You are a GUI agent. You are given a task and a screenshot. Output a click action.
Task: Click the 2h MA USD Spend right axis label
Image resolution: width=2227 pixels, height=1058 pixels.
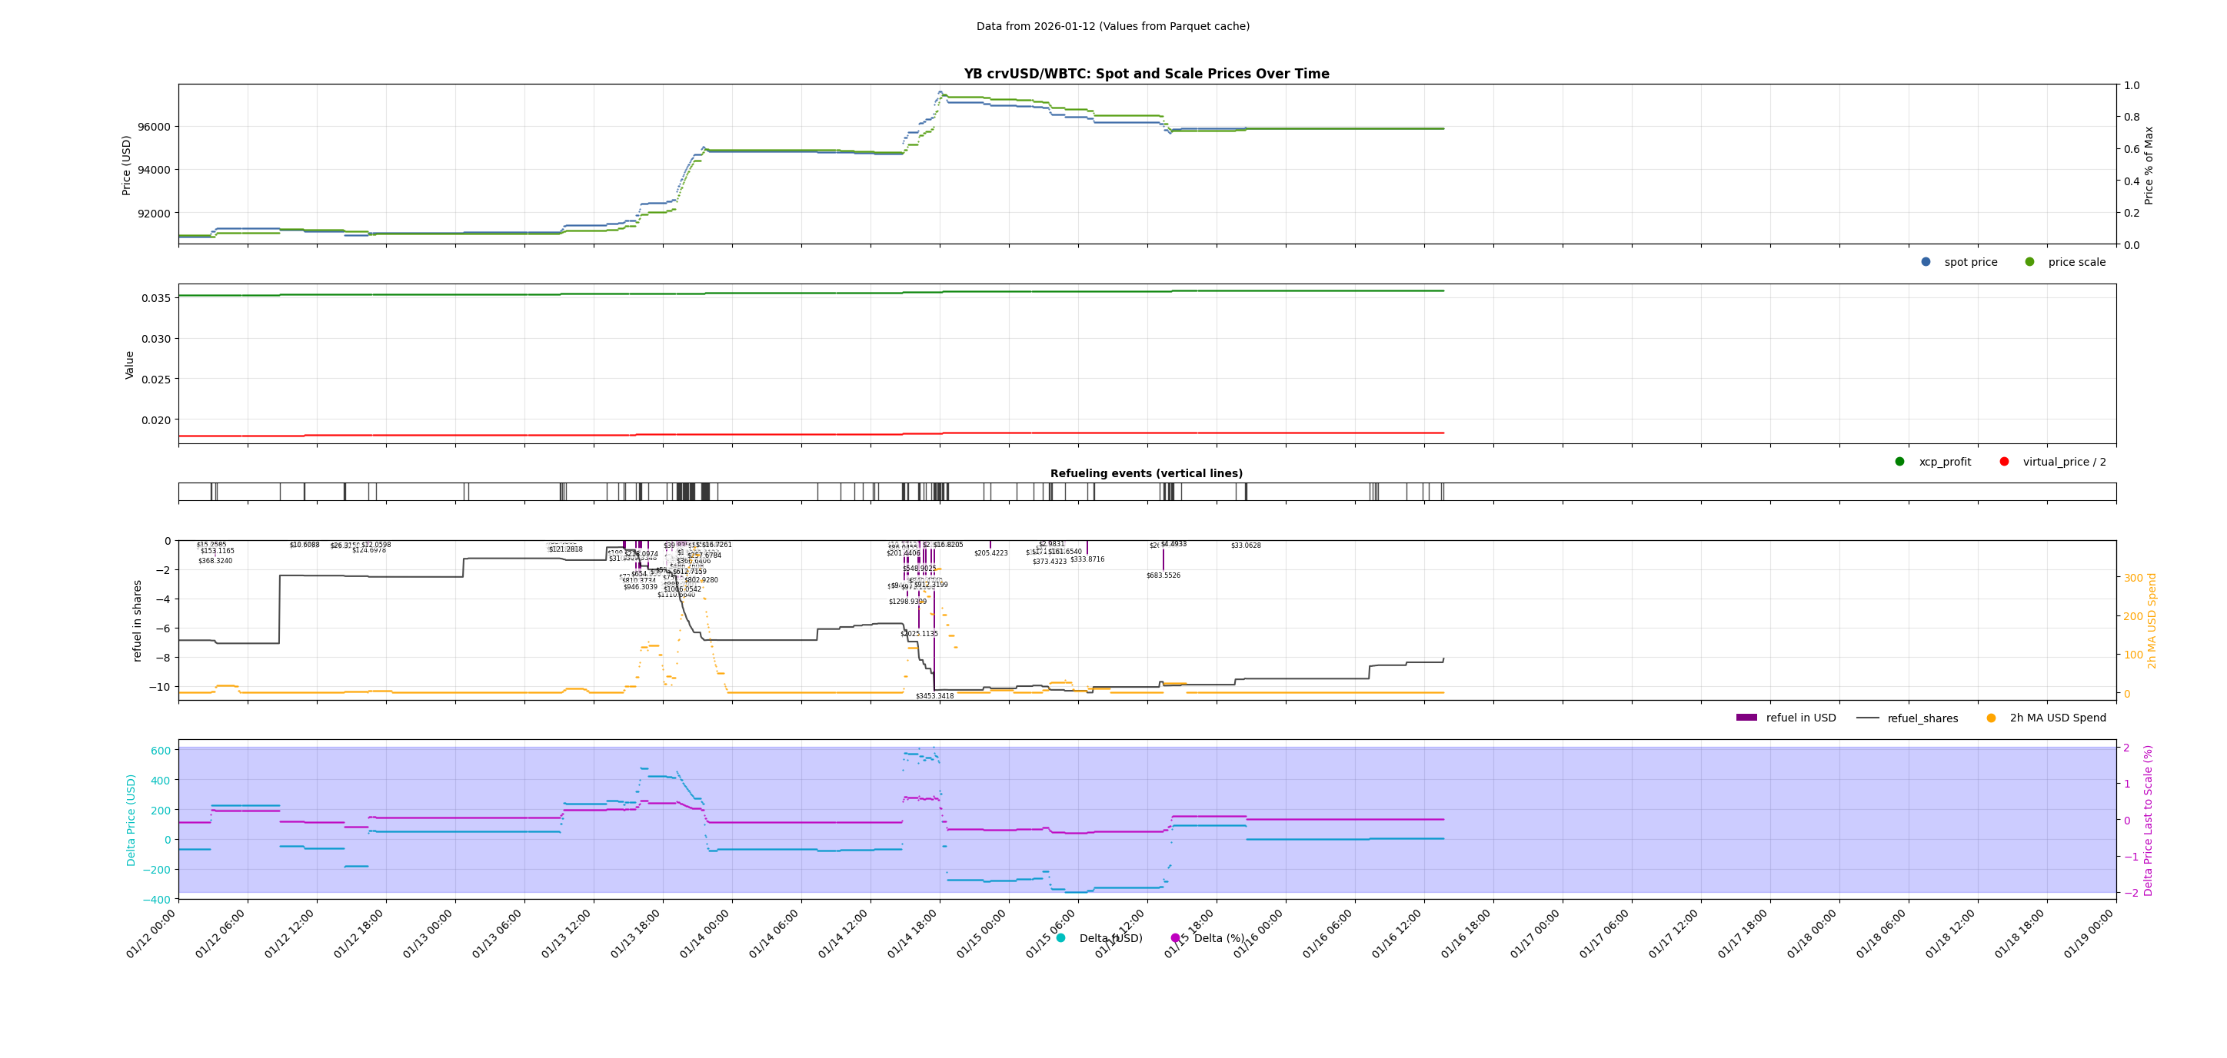pos(2152,620)
